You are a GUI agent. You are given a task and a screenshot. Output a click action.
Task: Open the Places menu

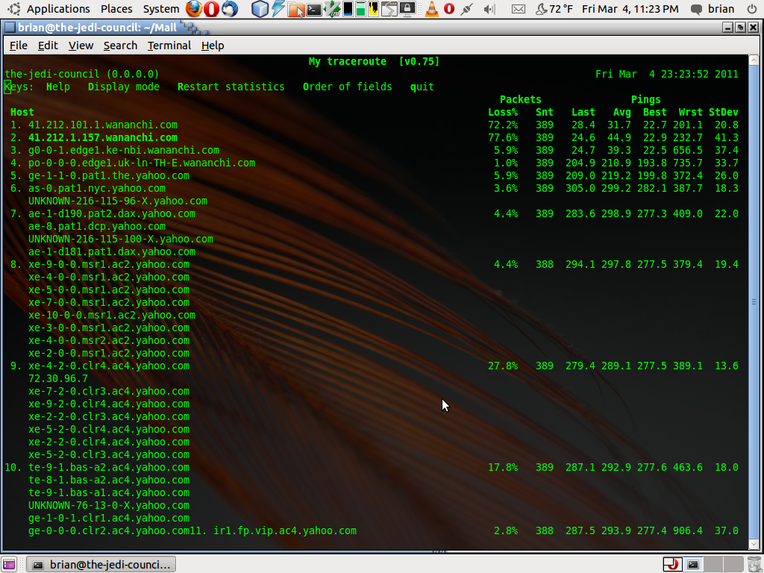(x=116, y=9)
